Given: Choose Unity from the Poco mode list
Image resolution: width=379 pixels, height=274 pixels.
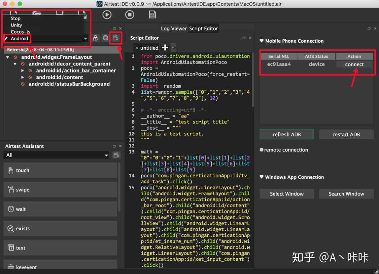Looking at the screenshot, I should click(x=16, y=25).
